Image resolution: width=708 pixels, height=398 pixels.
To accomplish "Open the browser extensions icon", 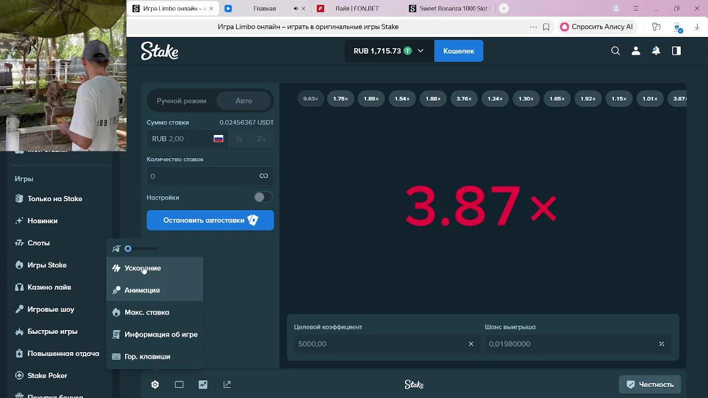I will click(656, 27).
